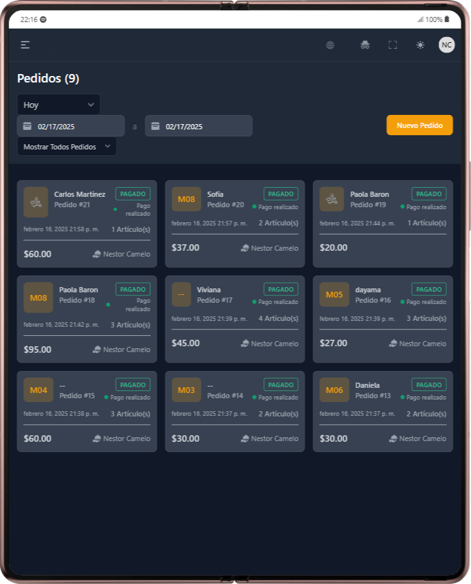Click the $95.00 order total
Screen dimensions: 471x584
coord(38,349)
